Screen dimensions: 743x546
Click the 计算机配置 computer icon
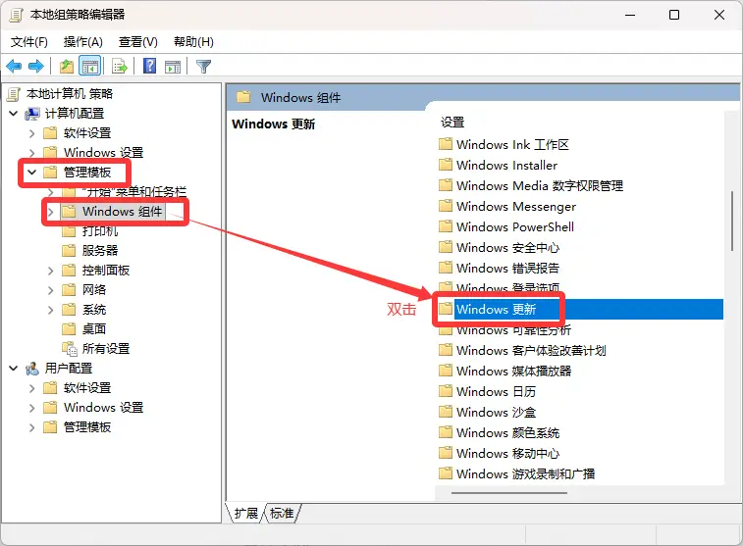[32, 114]
